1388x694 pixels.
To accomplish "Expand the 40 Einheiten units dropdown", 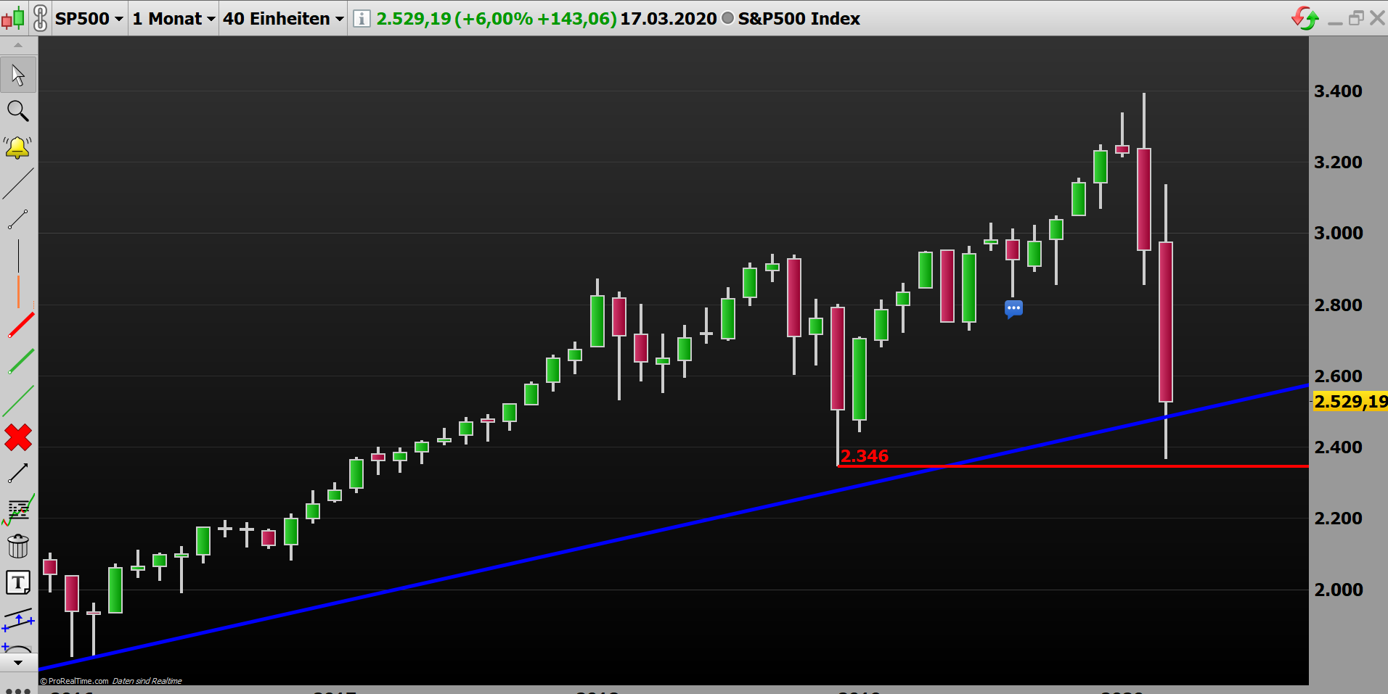I will (x=282, y=19).
